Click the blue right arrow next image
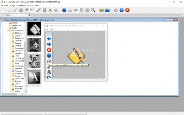 [49, 44]
